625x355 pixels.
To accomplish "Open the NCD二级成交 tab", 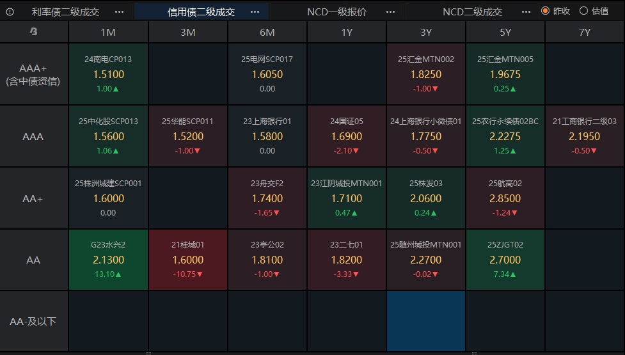I will pos(472,12).
